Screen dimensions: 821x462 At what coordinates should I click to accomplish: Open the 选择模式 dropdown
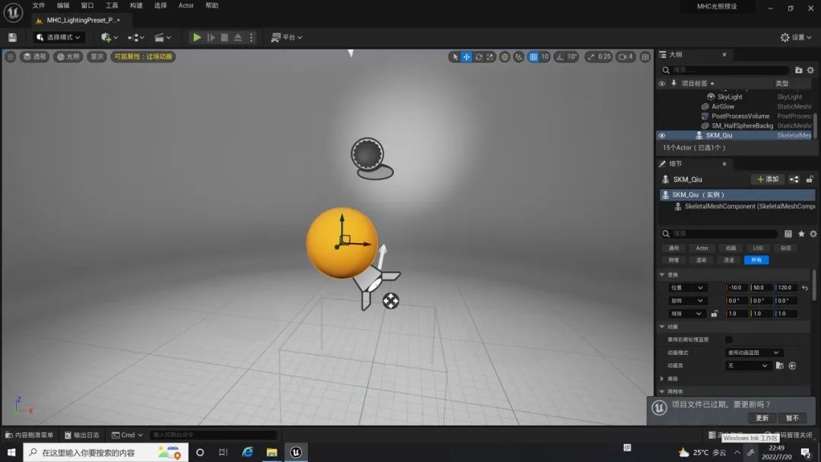point(59,37)
